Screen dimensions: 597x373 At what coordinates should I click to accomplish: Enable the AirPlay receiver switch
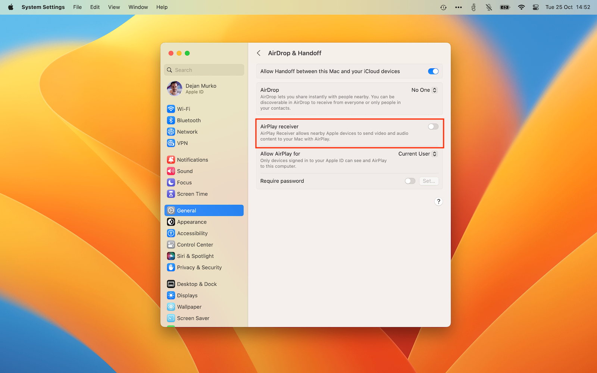click(x=433, y=127)
